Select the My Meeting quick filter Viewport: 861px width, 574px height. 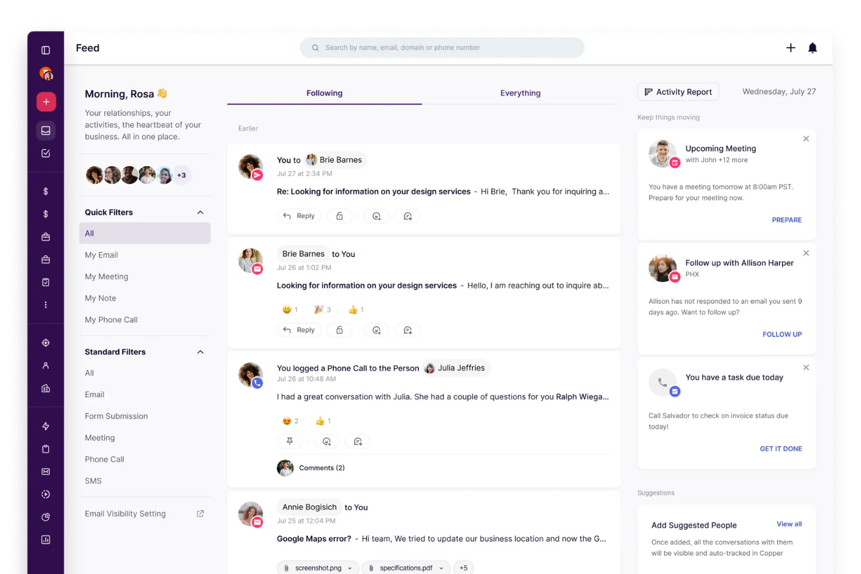click(106, 276)
